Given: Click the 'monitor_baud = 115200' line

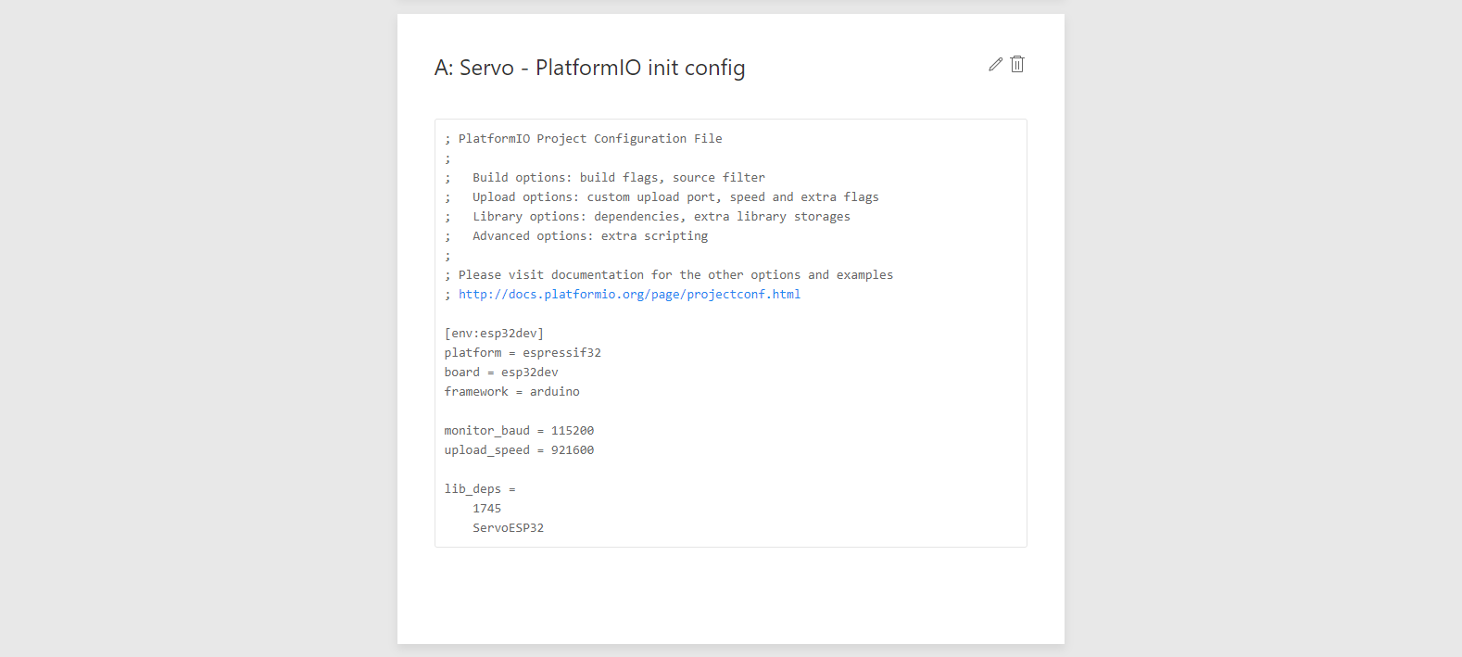Looking at the screenshot, I should (x=519, y=430).
